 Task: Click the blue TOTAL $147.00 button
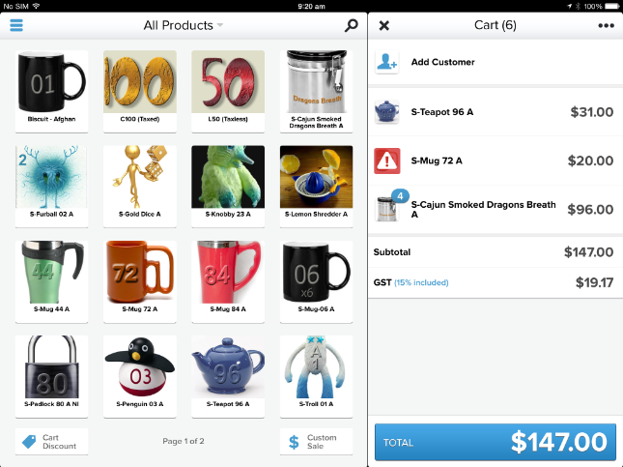point(496,442)
